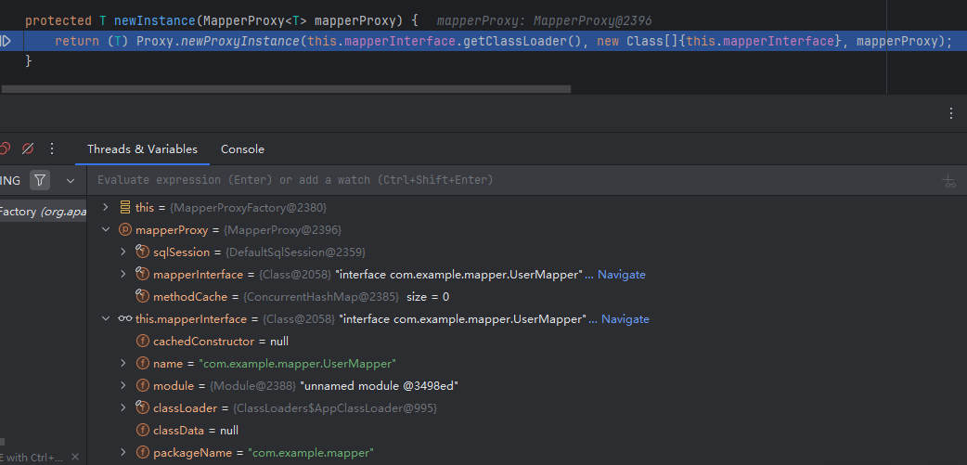
Task: Toggle the threads filter button
Action: pyautogui.click(x=40, y=180)
